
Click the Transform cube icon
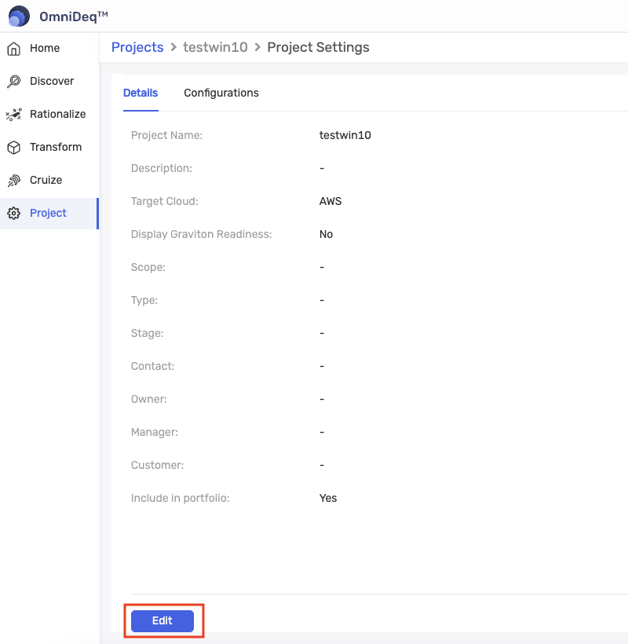[13, 148]
